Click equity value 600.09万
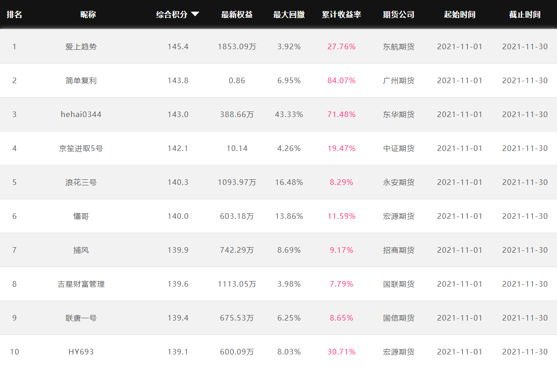Screen dimensions: 557x367 237,352
